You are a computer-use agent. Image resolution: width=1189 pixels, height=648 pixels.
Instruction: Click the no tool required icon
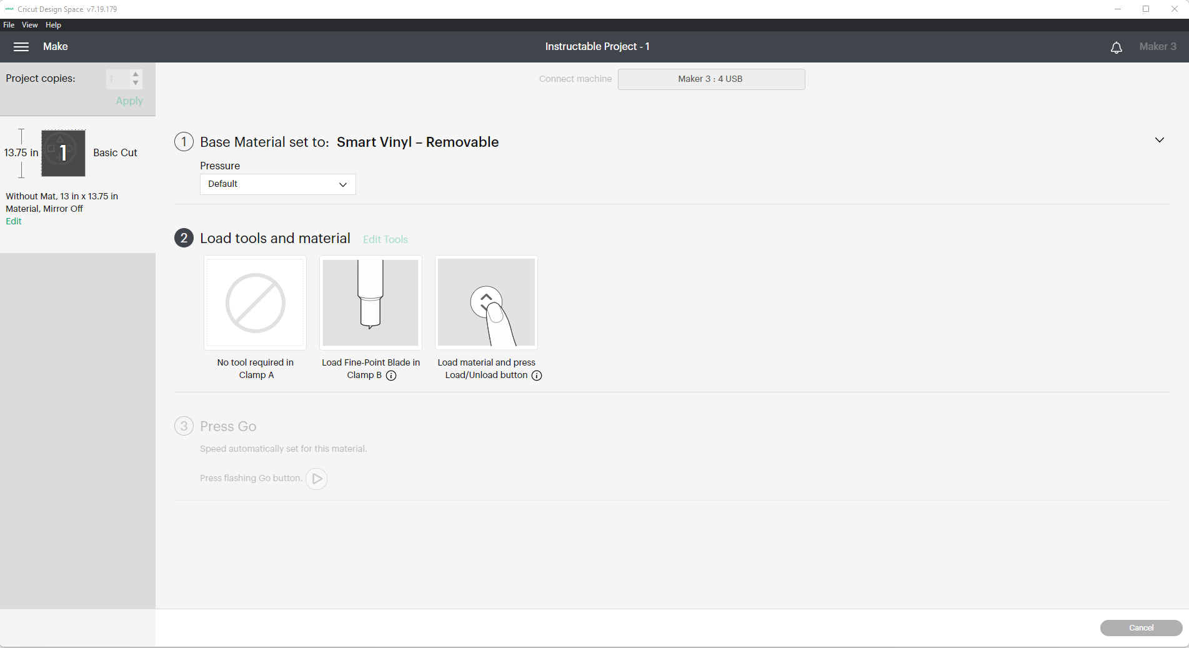coord(255,302)
